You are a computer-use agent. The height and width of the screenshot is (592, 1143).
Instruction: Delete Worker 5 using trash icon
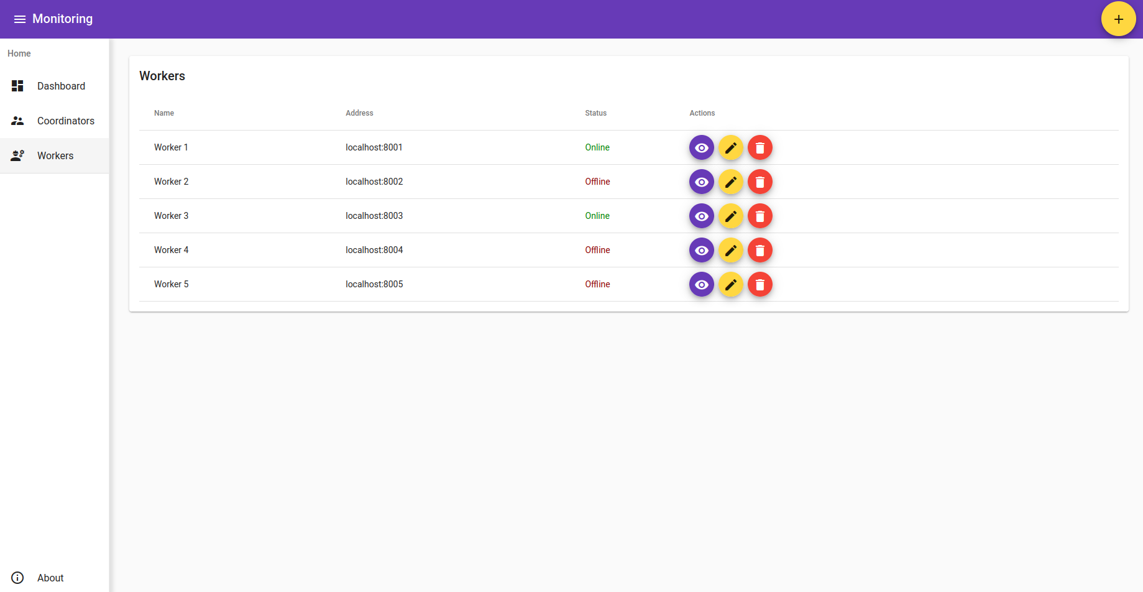point(760,284)
